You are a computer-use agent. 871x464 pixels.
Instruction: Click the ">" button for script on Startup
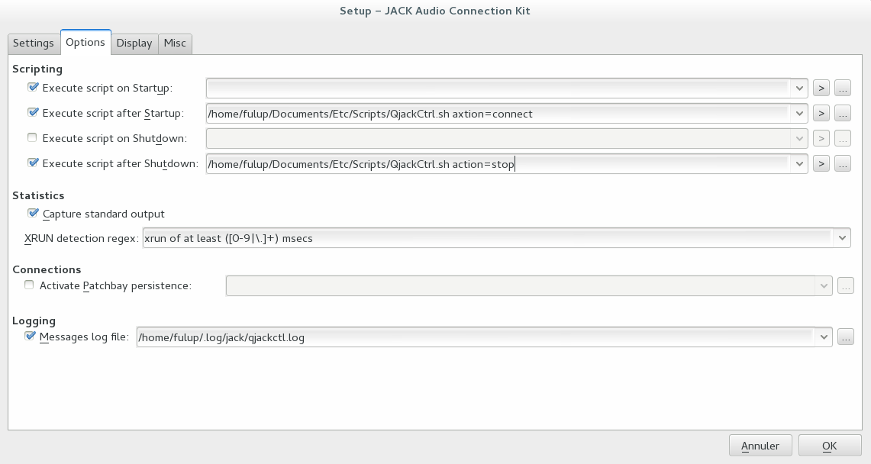(x=821, y=89)
